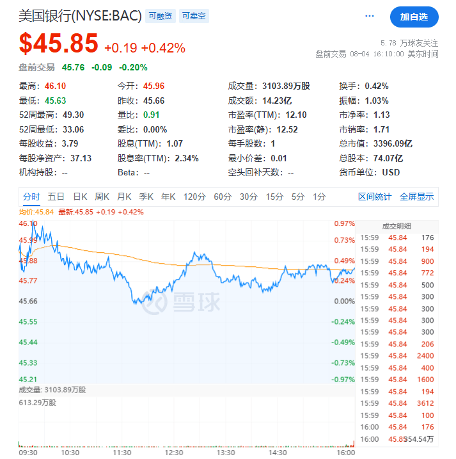Screen dimensions: 456x459
Task: Click the 可卖空 tag
Action: pyautogui.click(x=193, y=17)
